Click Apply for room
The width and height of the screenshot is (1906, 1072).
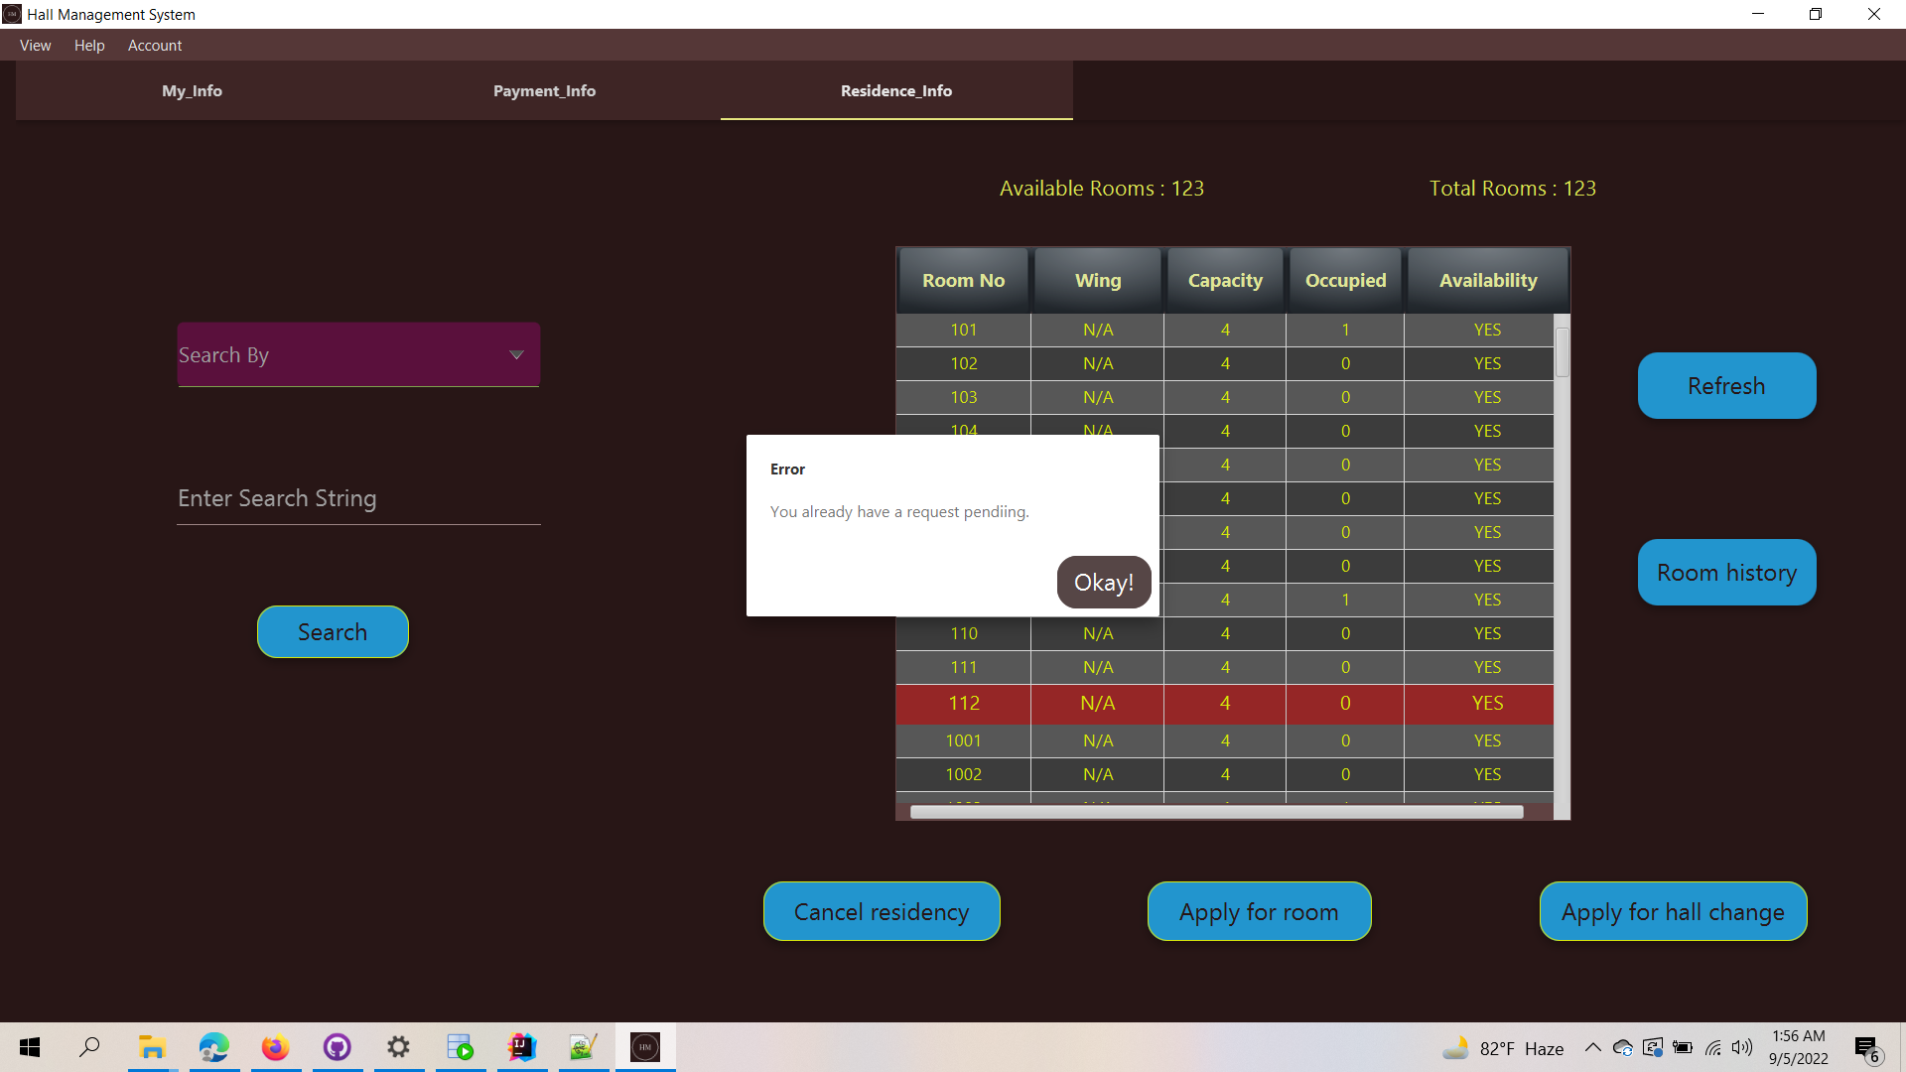pyautogui.click(x=1258, y=911)
